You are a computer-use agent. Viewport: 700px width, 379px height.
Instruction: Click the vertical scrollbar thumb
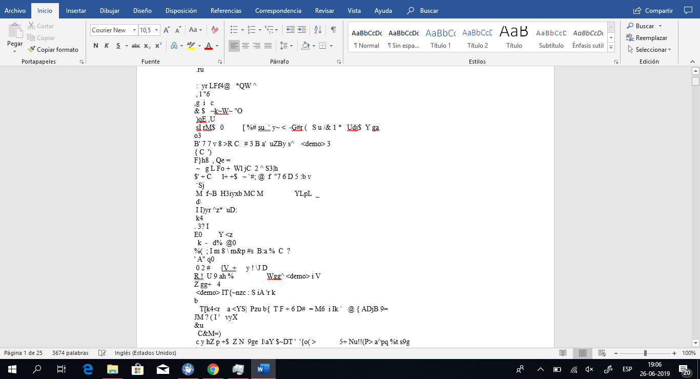click(x=695, y=81)
